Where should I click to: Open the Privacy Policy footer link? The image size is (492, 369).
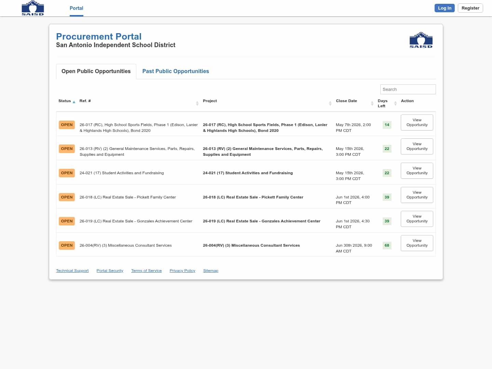point(182,271)
